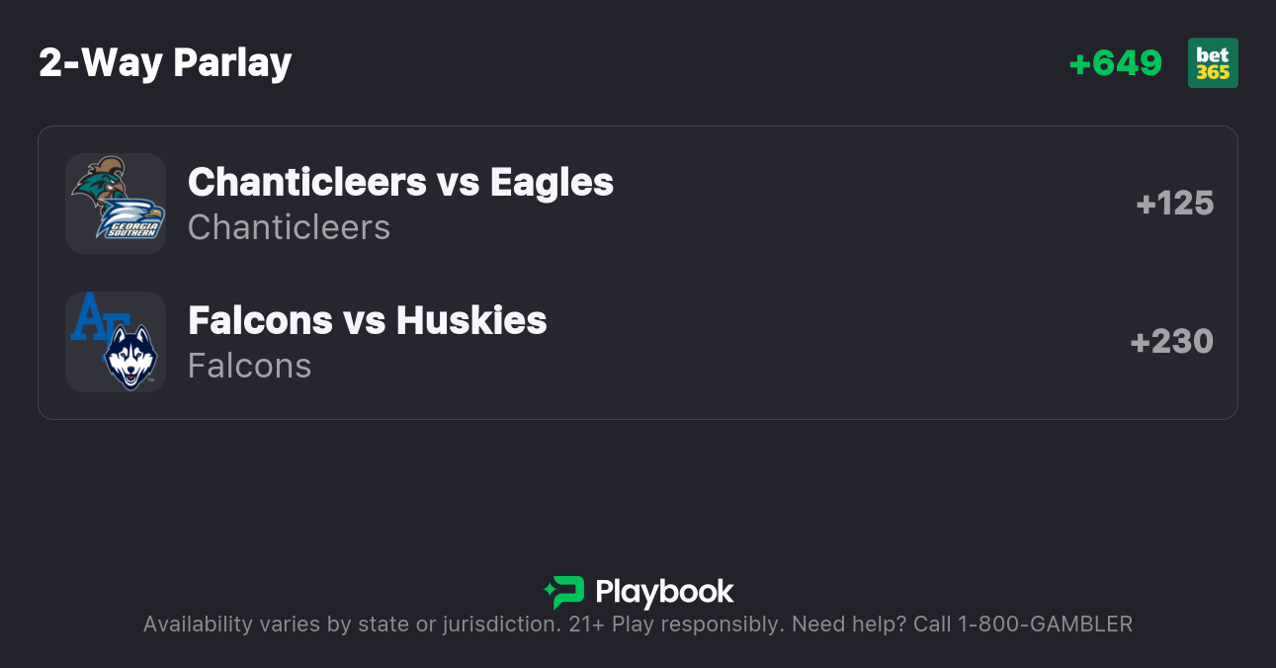Select the Coastal Carolina rooster head logo
The width and height of the screenshot is (1276, 668).
coord(104,183)
